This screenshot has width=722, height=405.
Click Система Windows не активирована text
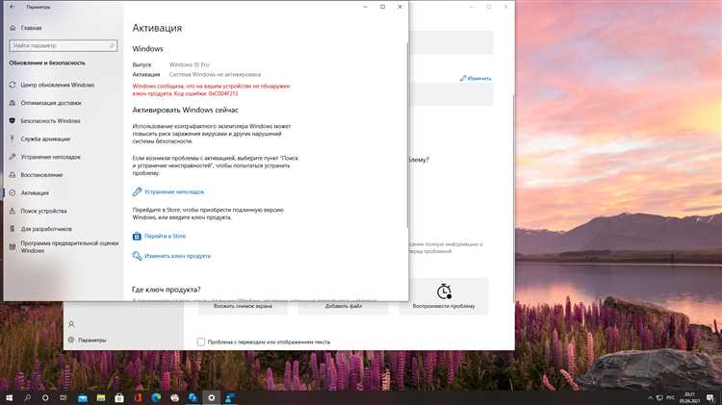coord(215,75)
